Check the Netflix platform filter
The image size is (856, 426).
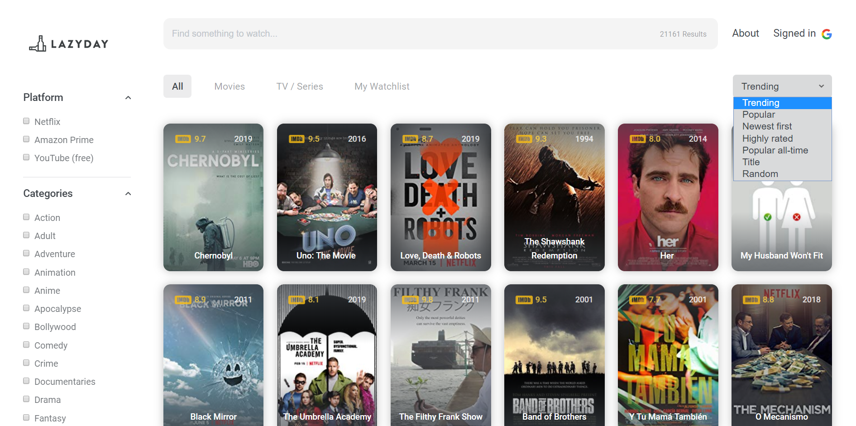pos(26,121)
